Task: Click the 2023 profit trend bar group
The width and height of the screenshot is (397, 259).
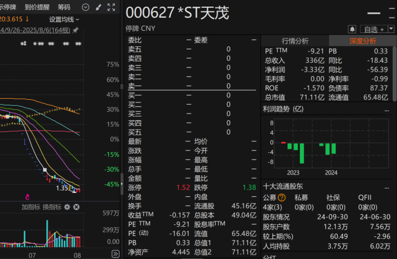Action: (x=293, y=153)
